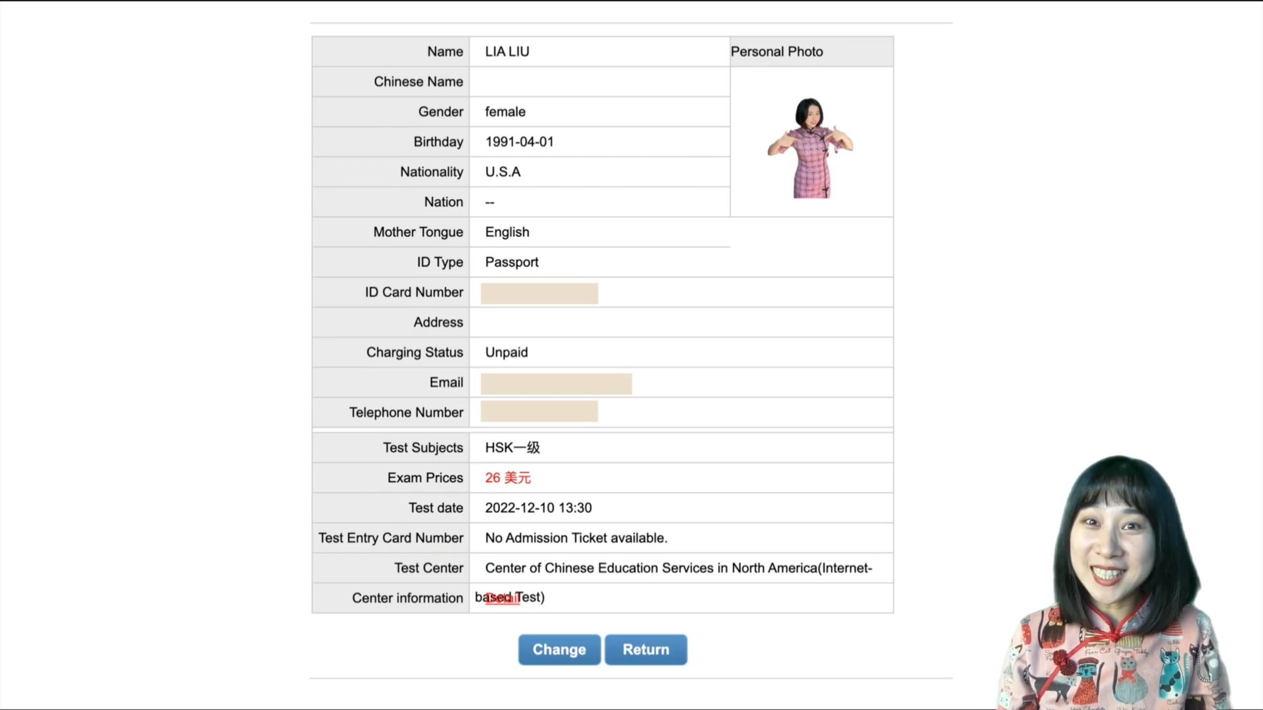Image resolution: width=1263 pixels, height=710 pixels.
Task: Click the Unpaid charging status text
Action: 506,353
